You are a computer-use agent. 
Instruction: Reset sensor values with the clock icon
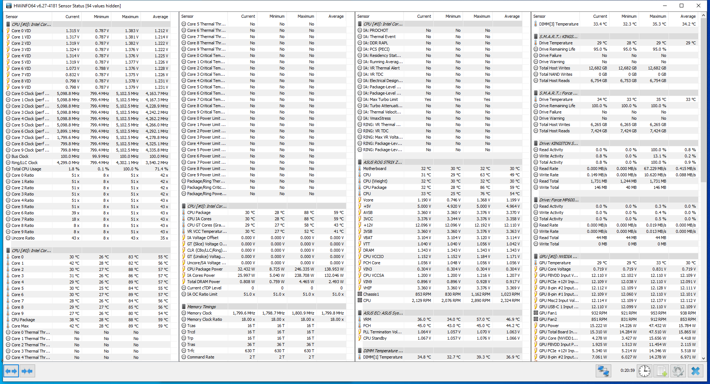(645, 371)
